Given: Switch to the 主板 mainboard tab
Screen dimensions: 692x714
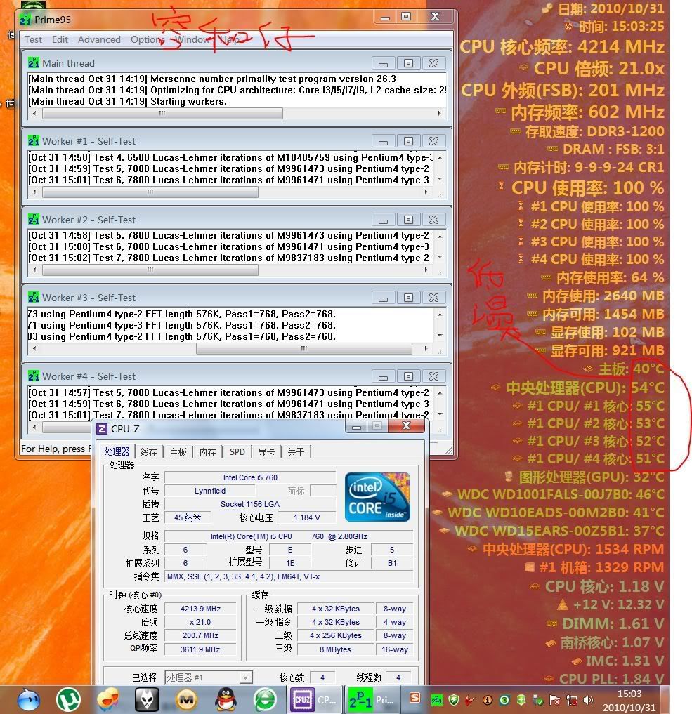Looking at the screenshot, I should 178,452.
